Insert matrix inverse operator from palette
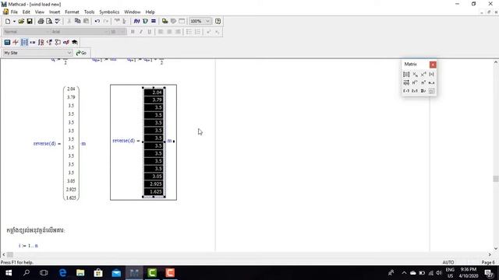The width and height of the screenshot is (499, 280). [x=423, y=75]
